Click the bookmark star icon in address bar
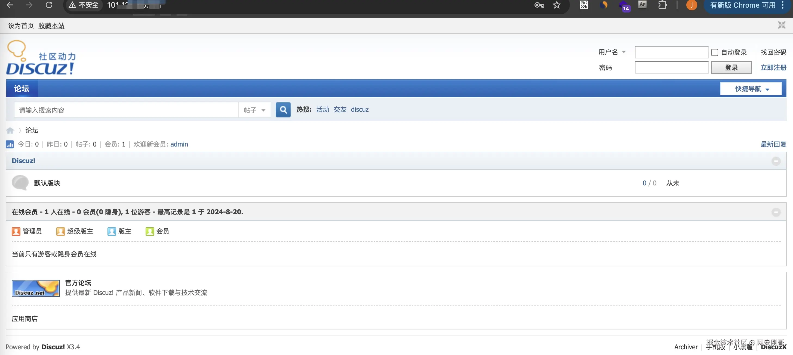The height and width of the screenshot is (355, 793). coord(557,5)
